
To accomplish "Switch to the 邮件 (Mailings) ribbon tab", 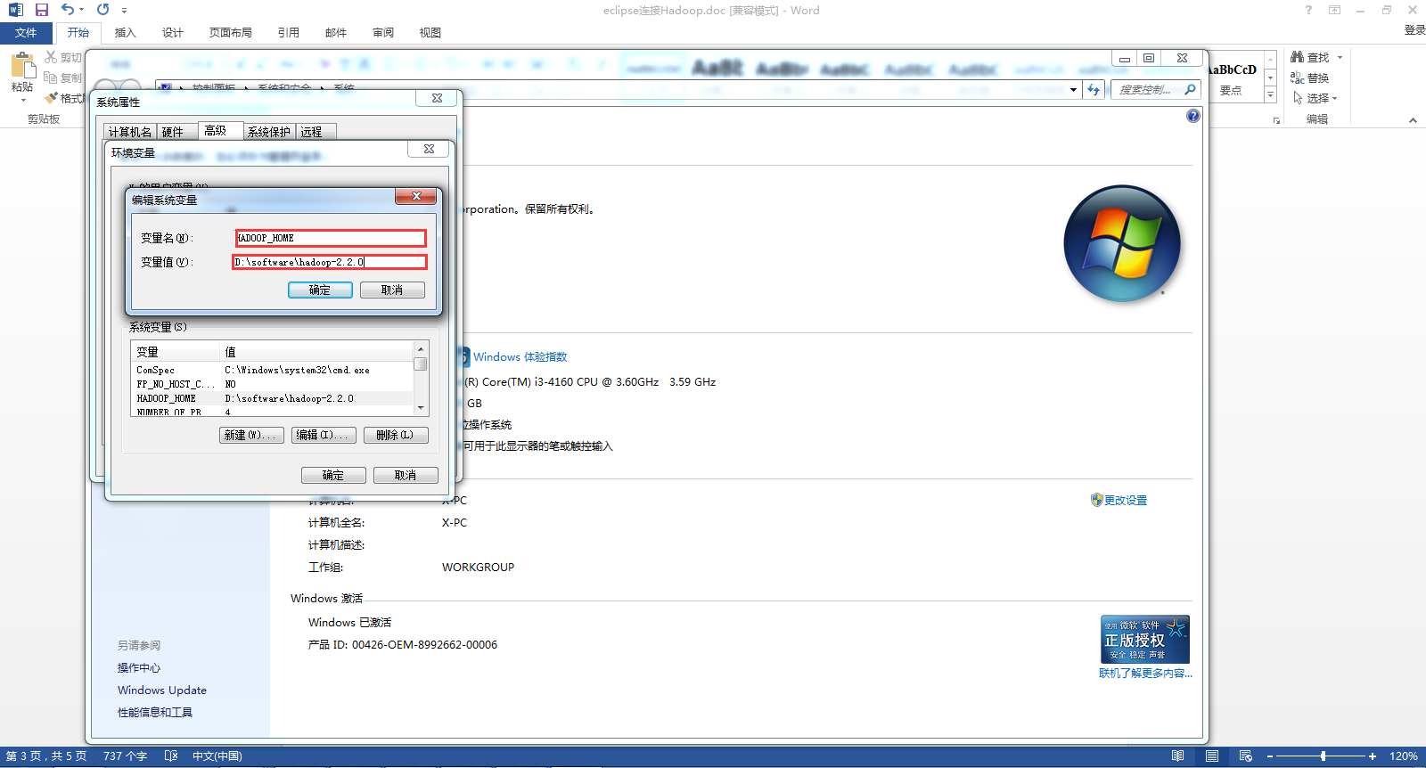I will click(x=336, y=33).
